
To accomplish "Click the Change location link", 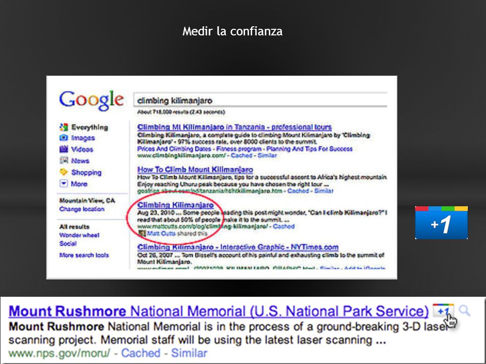I will point(82,209).
